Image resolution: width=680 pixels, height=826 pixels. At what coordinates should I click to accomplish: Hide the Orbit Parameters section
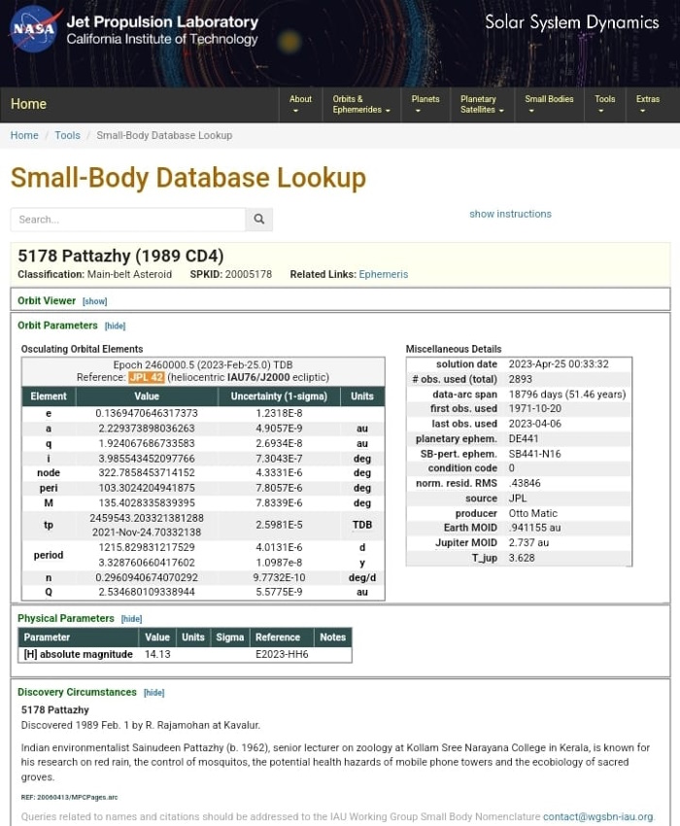(115, 327)
